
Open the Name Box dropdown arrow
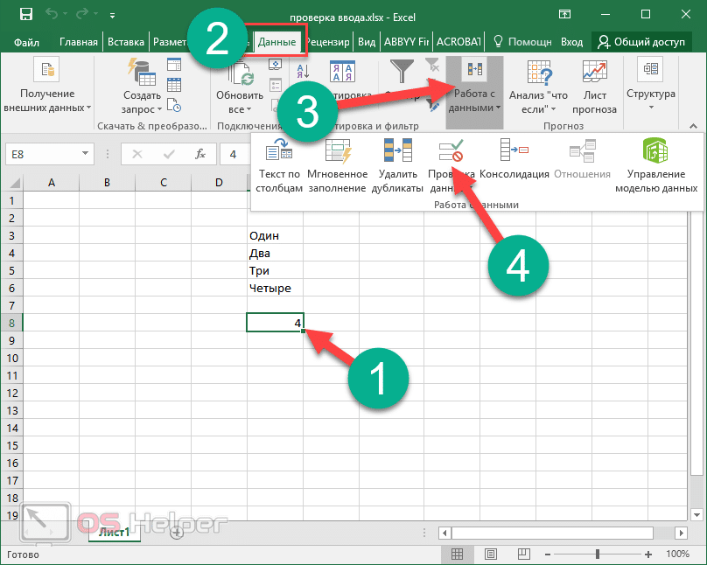click(86, 154)
